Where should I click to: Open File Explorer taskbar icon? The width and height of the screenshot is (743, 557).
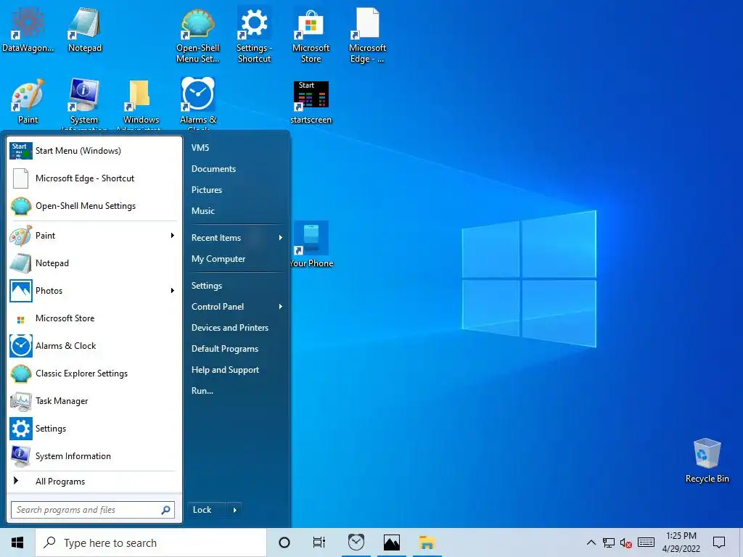(427, 542)
